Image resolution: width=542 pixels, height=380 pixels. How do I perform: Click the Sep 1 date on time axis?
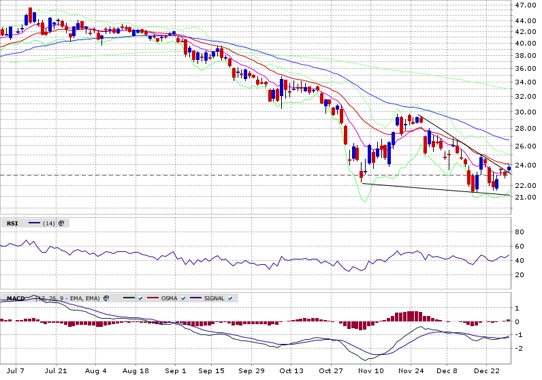coord(175,371)
